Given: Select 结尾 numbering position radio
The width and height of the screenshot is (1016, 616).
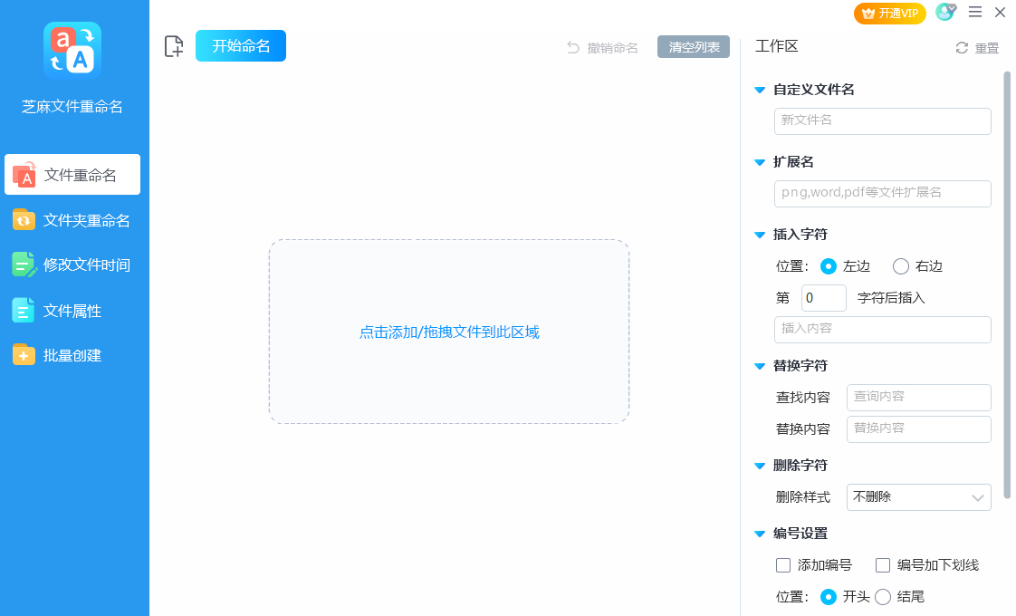Looking at the screenshot, I should 883,596.
